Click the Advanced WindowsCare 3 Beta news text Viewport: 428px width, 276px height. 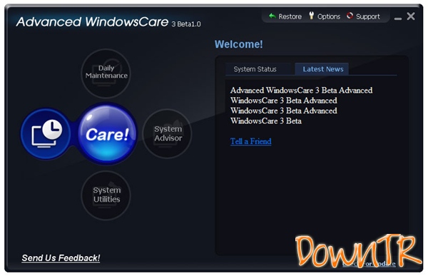301,106
